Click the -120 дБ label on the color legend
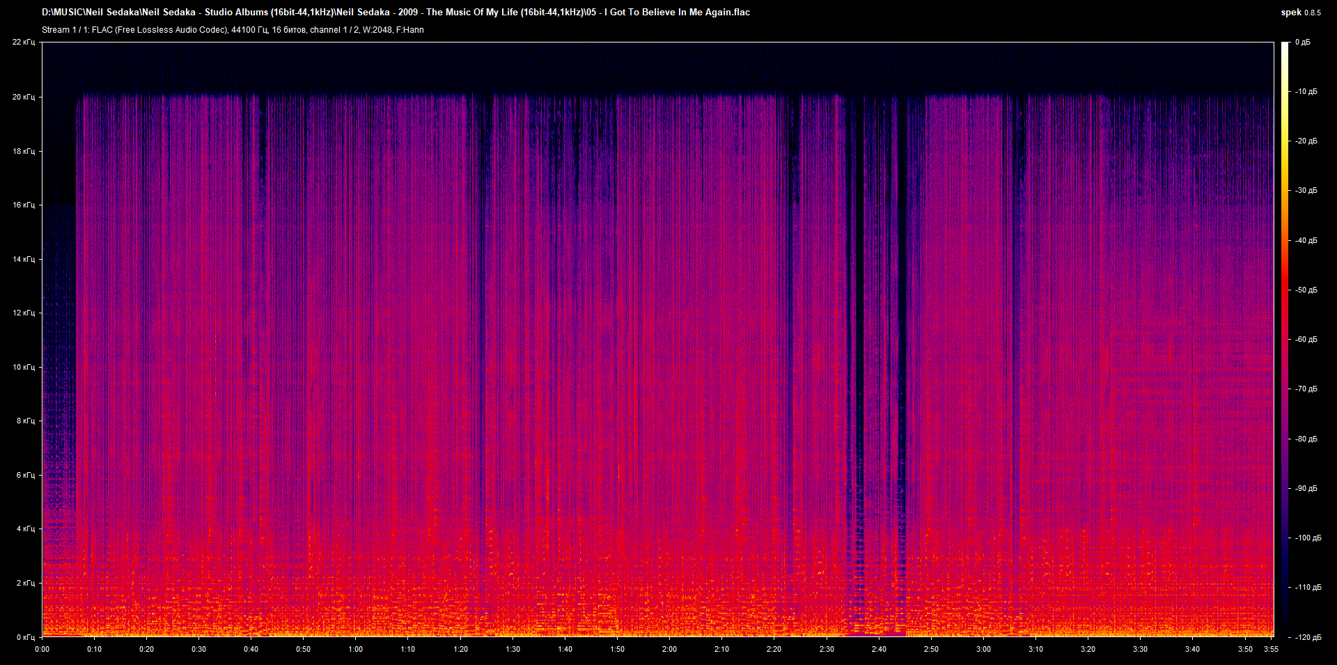The image size is (1337, 665). [x=1306, y=637]
